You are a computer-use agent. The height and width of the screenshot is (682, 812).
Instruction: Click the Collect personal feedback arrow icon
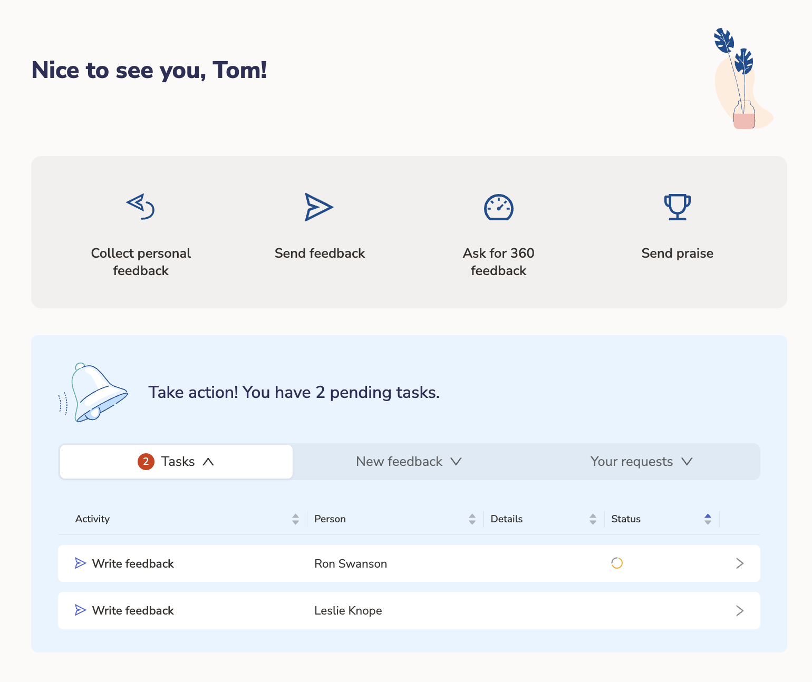(140, 207)
